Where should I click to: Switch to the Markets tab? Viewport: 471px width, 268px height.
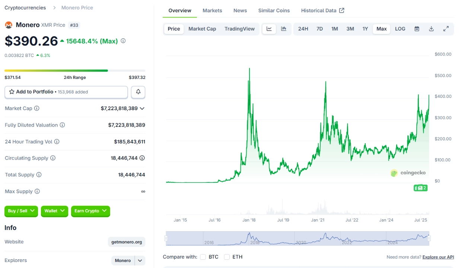point(212,10)
